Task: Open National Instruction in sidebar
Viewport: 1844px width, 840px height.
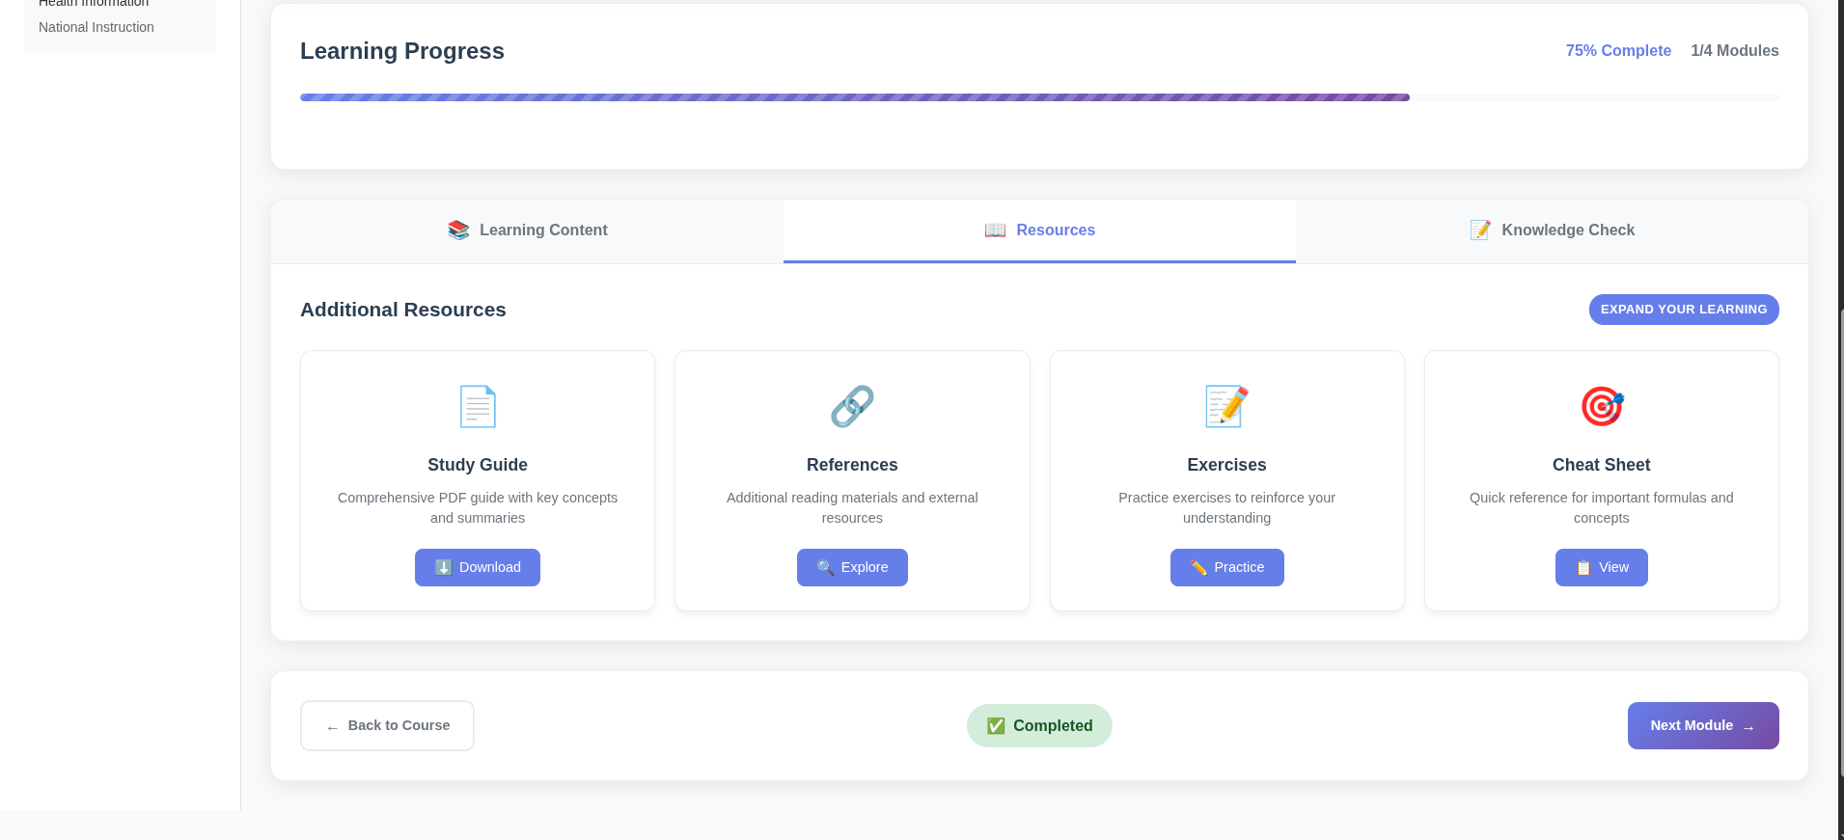Action: pyautogui.click(x=96, y=27)
